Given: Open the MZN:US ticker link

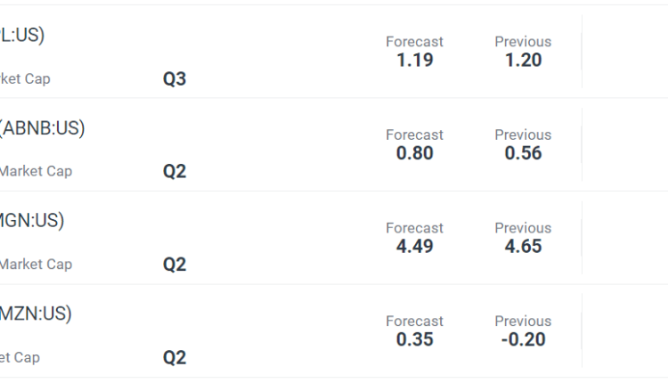Looking at the screenshot, I should 36,314.
